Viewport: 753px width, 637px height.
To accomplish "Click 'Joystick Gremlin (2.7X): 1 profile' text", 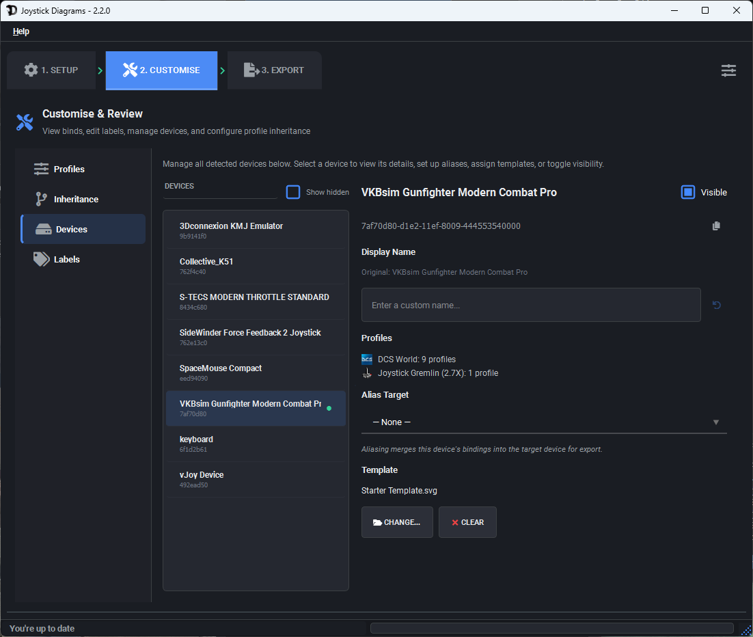I will (438, 373).
